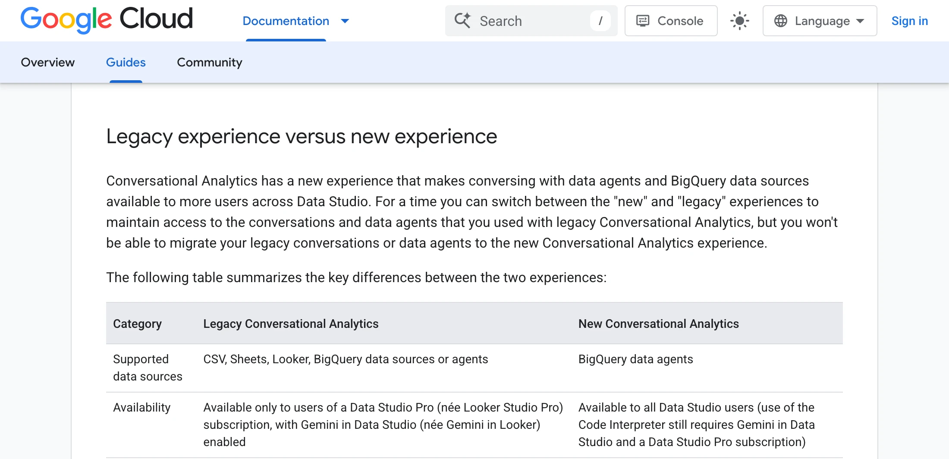This screenshot has height=459, width=949.
Task: Go to the Community tab
Action: click(x=210, y=62)
